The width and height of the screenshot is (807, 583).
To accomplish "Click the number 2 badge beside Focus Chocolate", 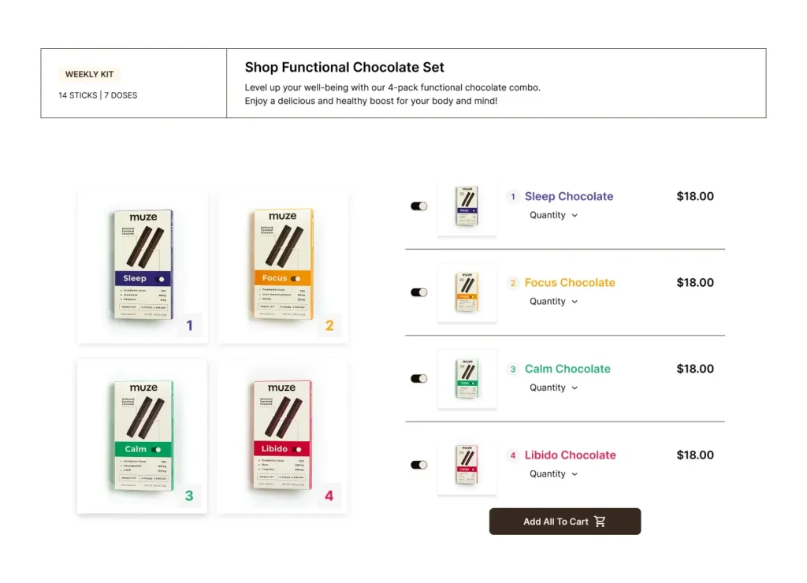I will 513,283.
